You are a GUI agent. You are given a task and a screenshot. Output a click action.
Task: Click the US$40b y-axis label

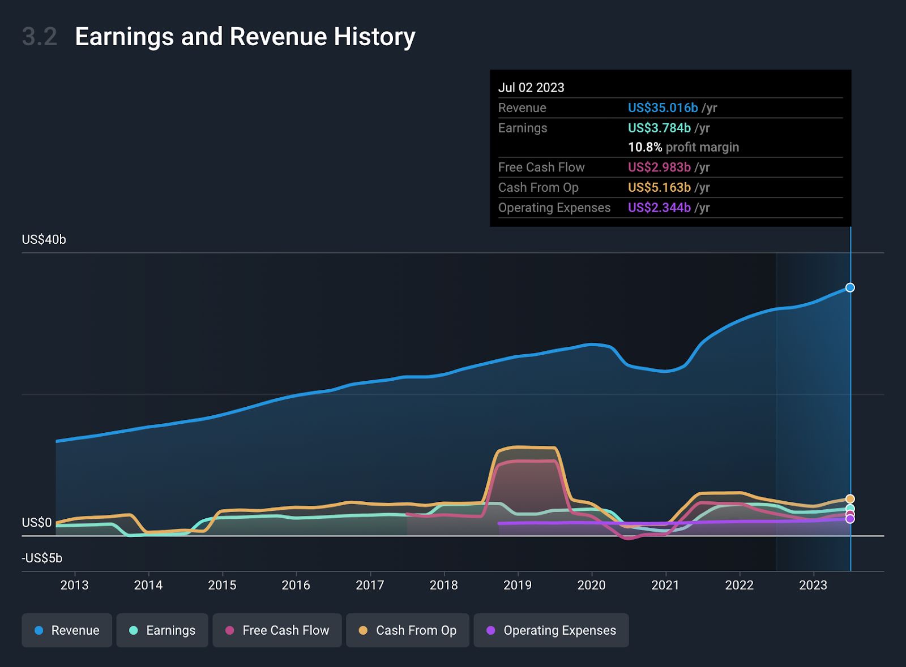click(x=44, y=240)
